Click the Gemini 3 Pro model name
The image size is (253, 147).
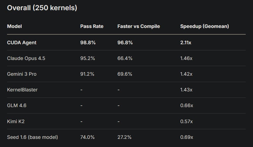click(22, 74)
